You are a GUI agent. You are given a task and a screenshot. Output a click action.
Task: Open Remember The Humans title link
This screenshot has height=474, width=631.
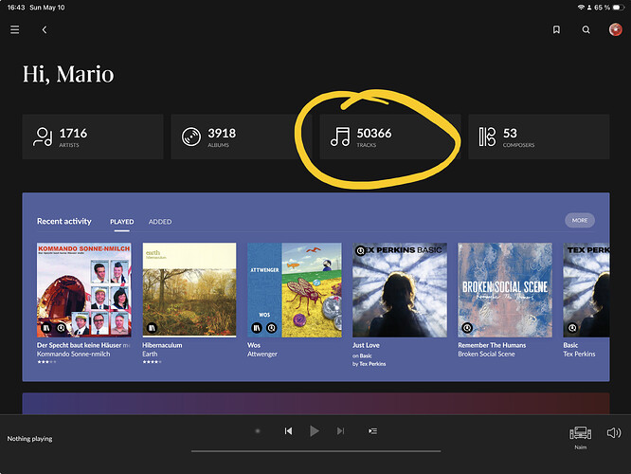click(x=492, y=345)
